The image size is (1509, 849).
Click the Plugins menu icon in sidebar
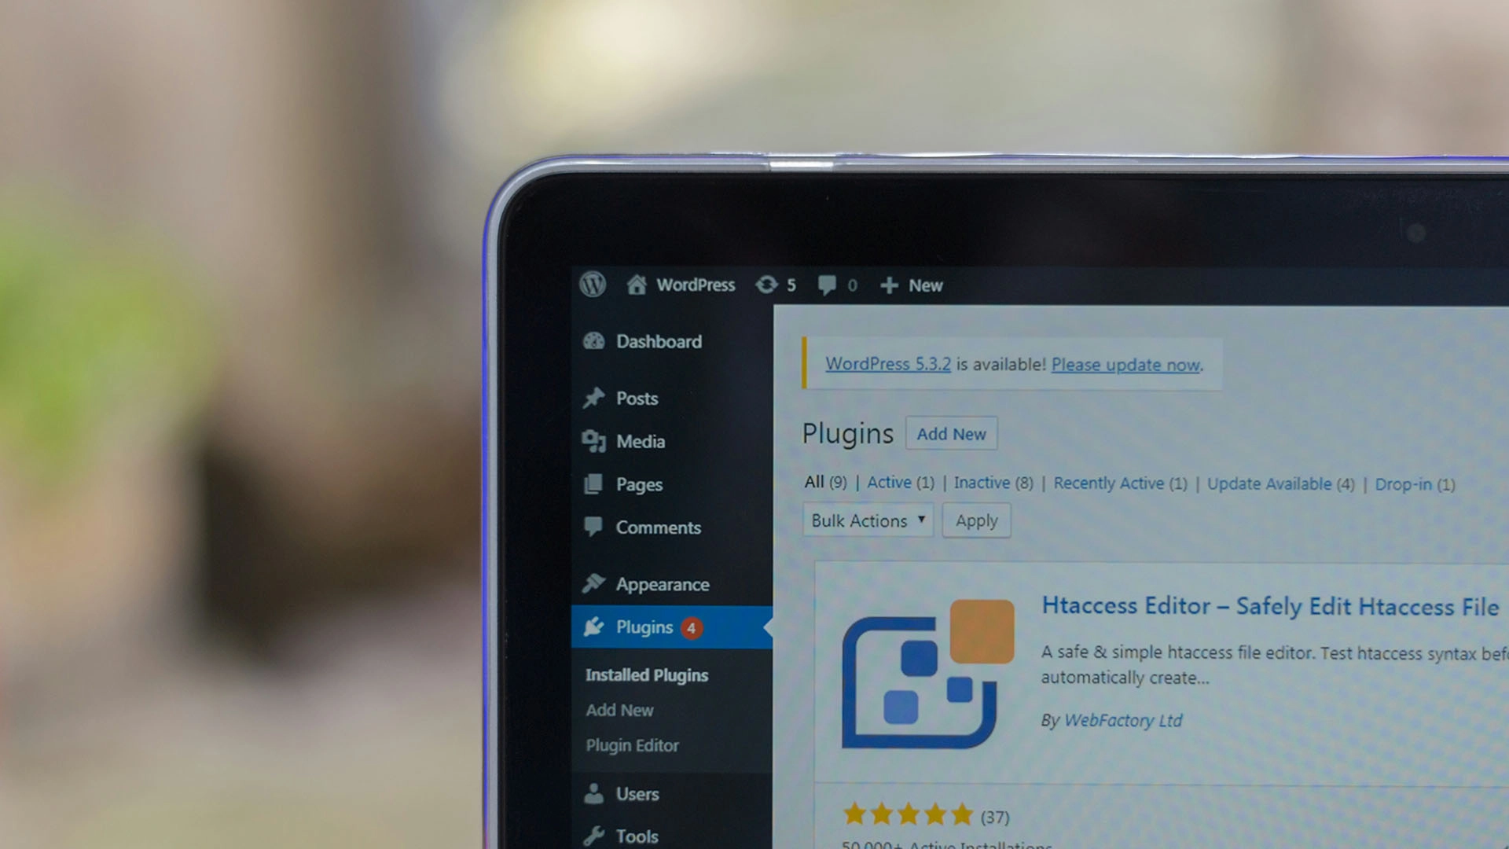pos(596,626)
